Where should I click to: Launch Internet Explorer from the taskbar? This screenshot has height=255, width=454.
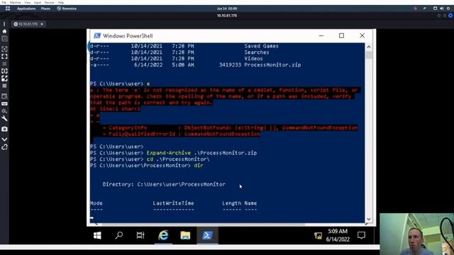coord(163,235)
